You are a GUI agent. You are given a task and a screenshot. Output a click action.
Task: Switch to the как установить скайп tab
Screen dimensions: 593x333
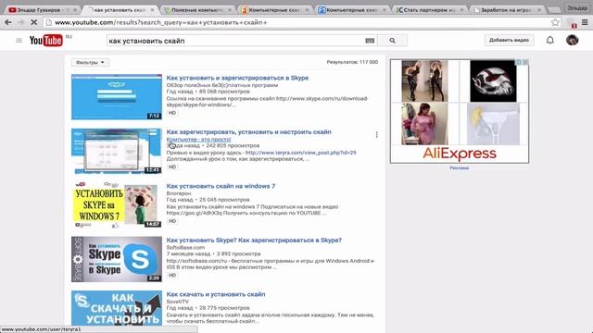click(x=119, y=10)
